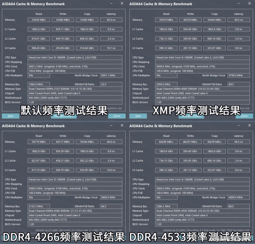Click the Memory Bus field 1066.9 MHz
The image size is (255, 244).
(38, 84)
